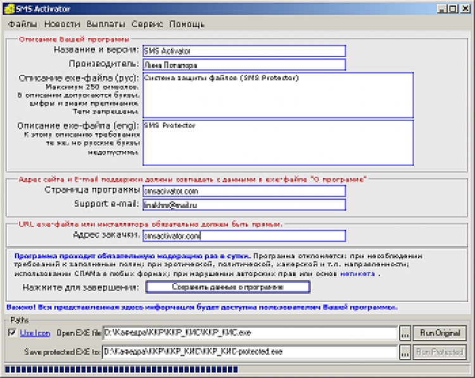The image size is (475, 378).
Task: Click the Сохранить данные о программе button
Action: [x=228, y=287]
